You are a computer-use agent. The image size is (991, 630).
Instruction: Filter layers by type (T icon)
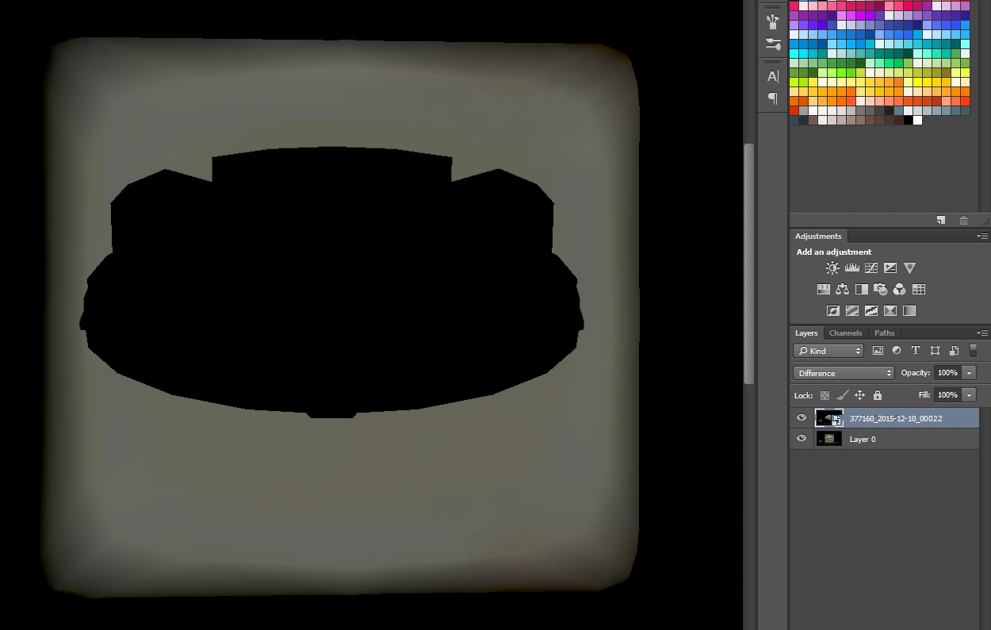pos(916,351)
